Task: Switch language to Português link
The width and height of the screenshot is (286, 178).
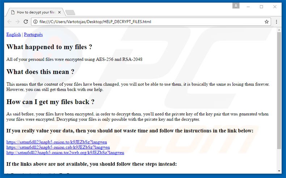Action: (33, 34)
